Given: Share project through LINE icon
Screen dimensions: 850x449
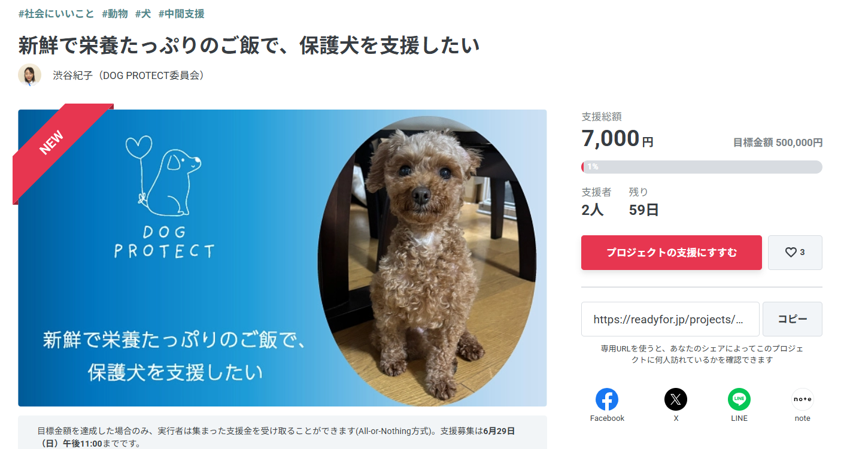Looking at the screenshot, I should [739, 399].
